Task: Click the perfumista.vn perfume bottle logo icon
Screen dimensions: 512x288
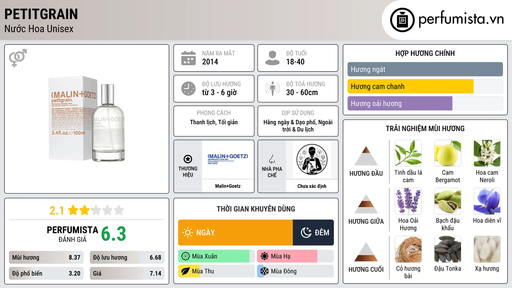Action: 402,20
